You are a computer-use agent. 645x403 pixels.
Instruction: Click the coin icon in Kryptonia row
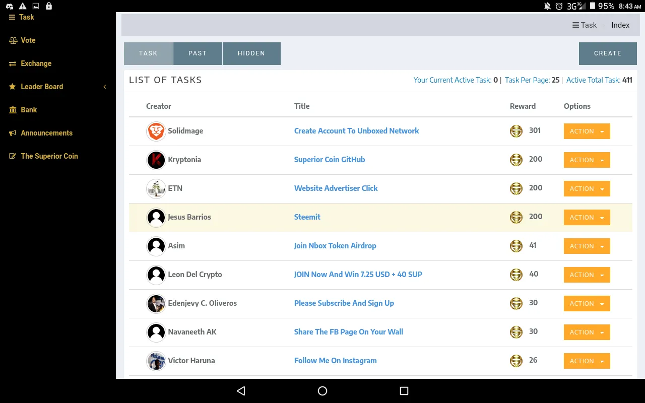(516, 160)
